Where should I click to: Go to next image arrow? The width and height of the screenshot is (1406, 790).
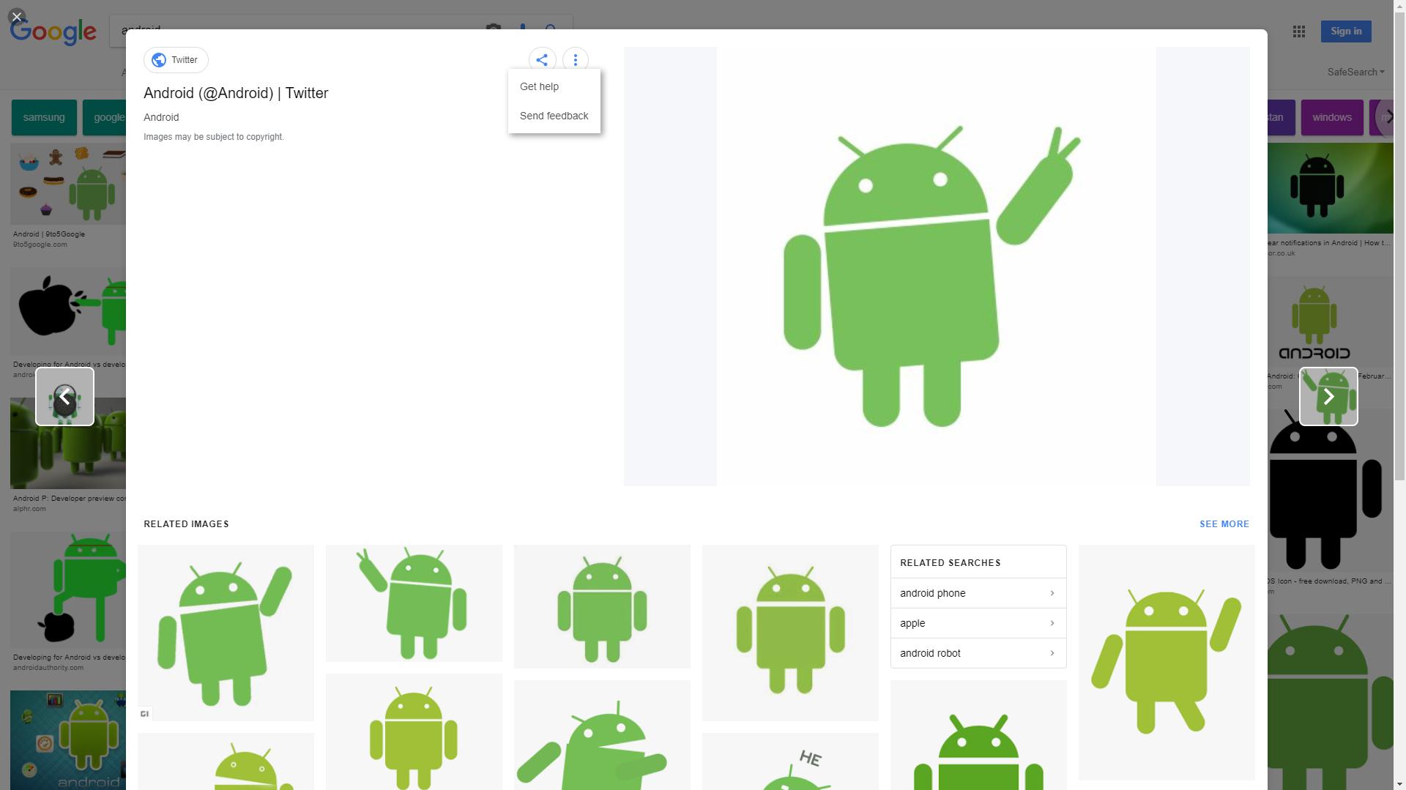pos(1328,396)
